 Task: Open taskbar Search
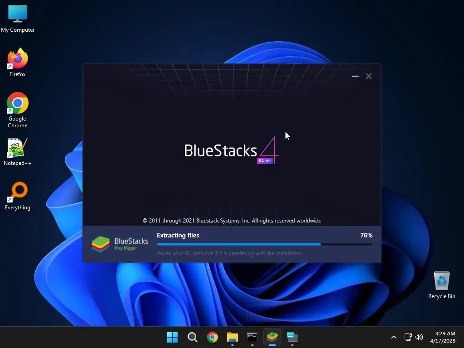pyautogui.click(x=192, y=337)
